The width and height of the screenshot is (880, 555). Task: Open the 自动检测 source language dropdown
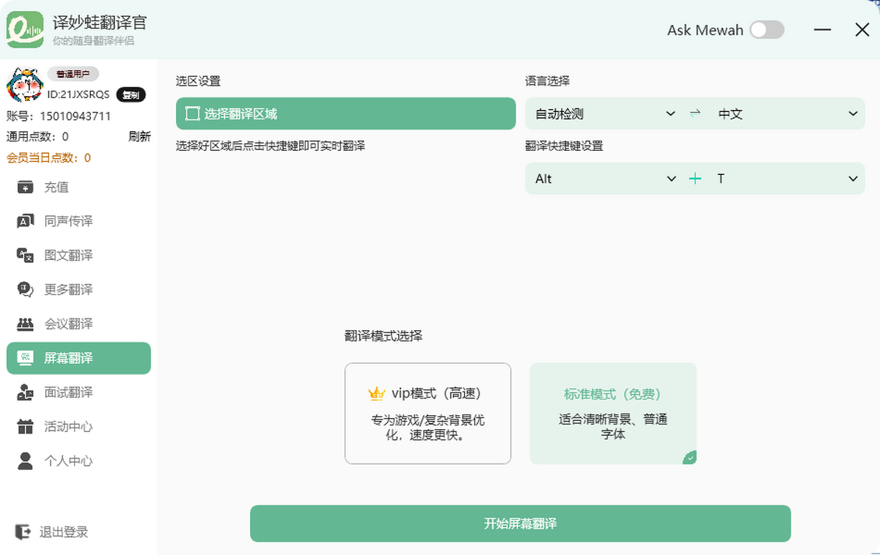click(x=603, y=113)
